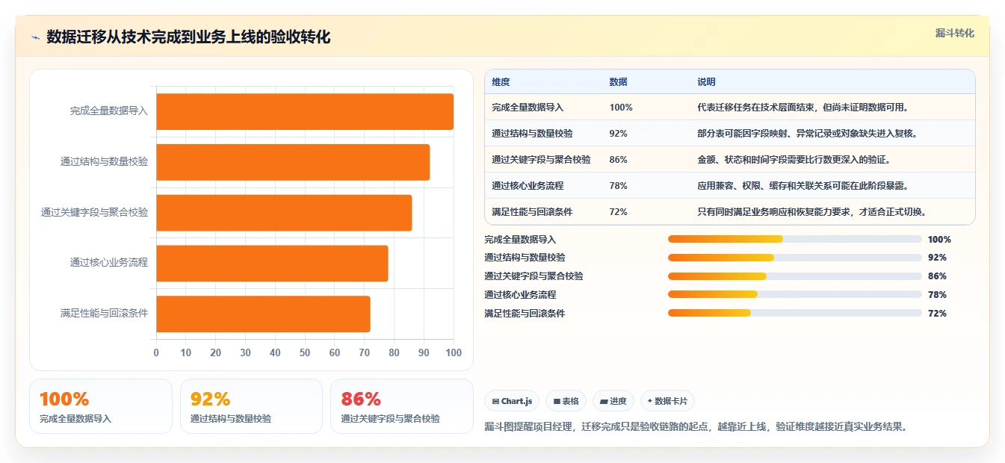Viewport: 1005px width, 463px height.
Task: Click the 78% value beside the progress bar
Action: point(937,295)
